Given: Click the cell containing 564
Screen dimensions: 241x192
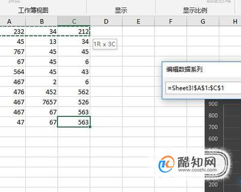Looking at the screenshot, I should pos(12,72).
